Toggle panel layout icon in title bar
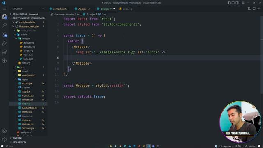The height and width of the screenshot is (148, 263). (233, 3)
